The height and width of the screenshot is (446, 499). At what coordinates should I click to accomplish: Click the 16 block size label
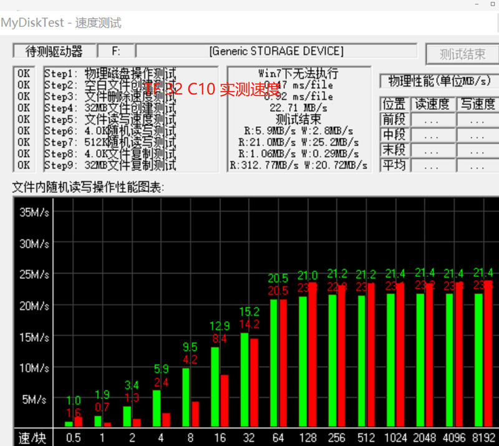(220, 438)
